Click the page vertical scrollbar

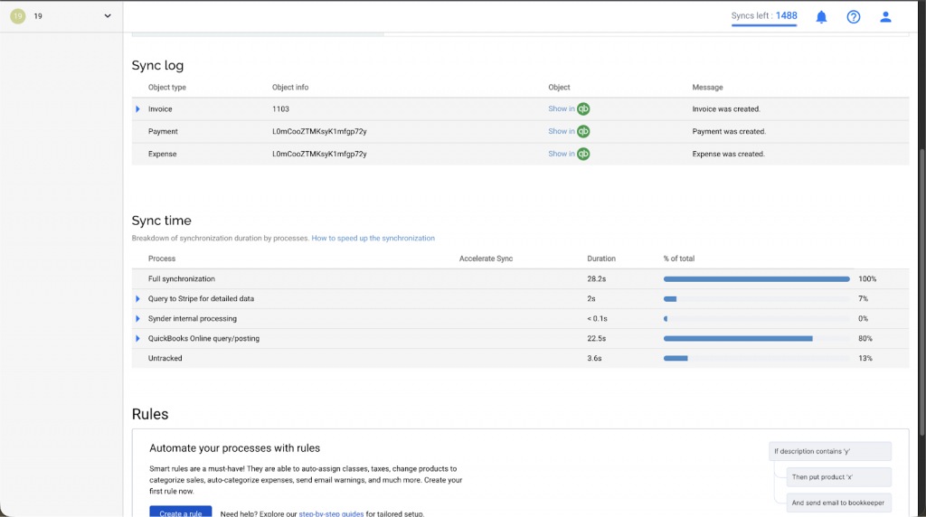click(x=920, y=271)
